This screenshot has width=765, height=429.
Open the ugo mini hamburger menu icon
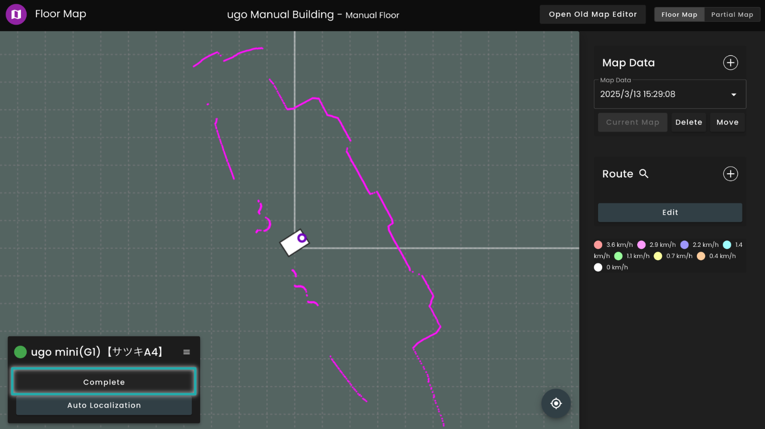click(187, 352)
